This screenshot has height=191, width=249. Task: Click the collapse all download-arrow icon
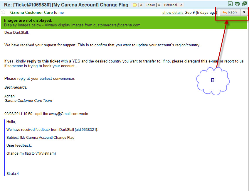pos(230,4)
